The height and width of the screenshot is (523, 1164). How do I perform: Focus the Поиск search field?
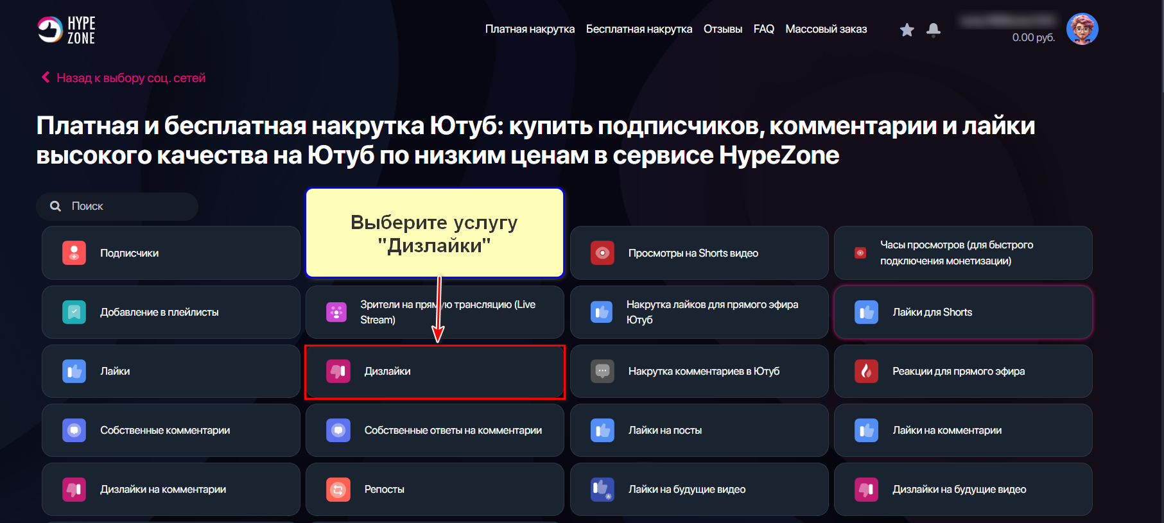tap(117, 206)
